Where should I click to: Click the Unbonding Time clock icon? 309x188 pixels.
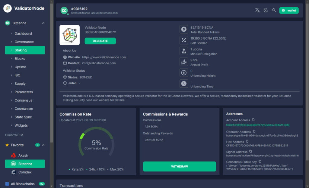(x=184, y=84)
